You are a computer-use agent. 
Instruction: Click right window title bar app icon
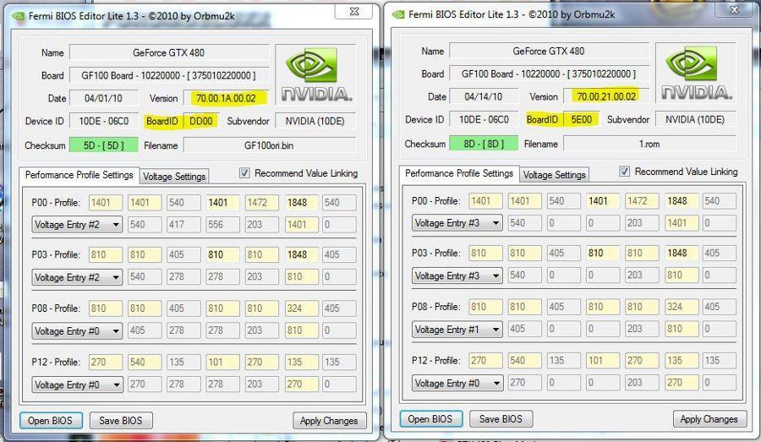pyautogui.click(x=398, y=14)
